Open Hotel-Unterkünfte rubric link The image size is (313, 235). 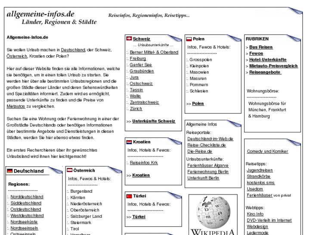point(268,60)
